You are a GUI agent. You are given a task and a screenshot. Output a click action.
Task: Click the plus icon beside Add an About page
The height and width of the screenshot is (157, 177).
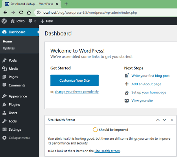point(127,84)
